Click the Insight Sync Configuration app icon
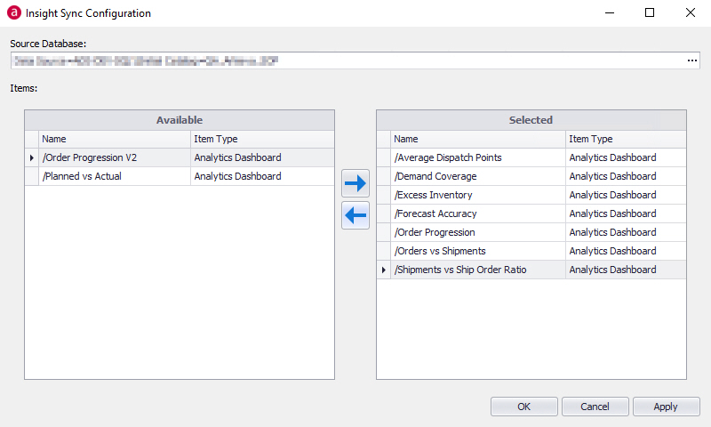The width and height of the screenshot is (711, 427). [14, 12]
